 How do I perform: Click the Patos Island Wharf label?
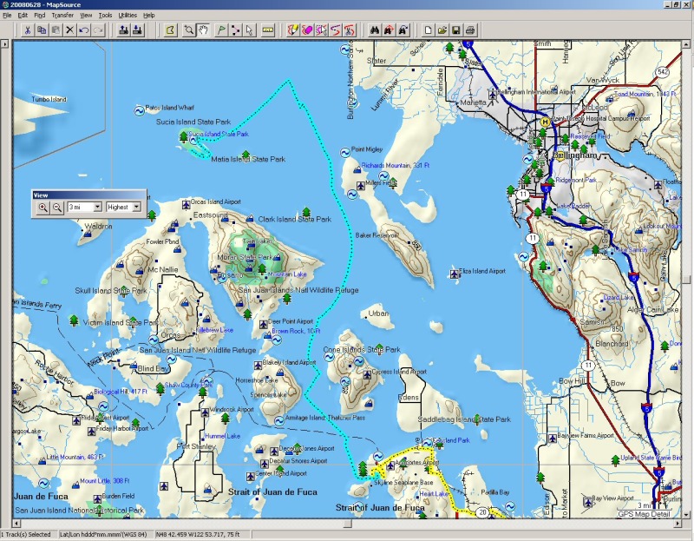tap(169, 108)
